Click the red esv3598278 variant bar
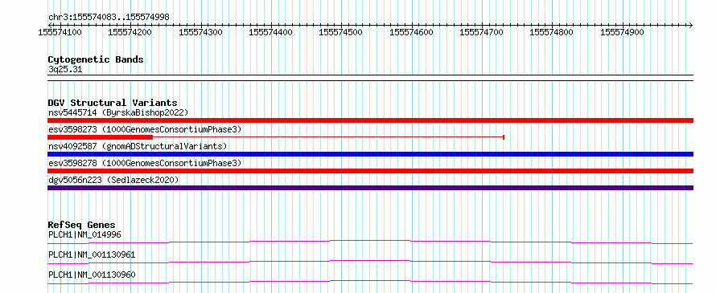This screenshot has height=293, width=716. pos(370,171)
